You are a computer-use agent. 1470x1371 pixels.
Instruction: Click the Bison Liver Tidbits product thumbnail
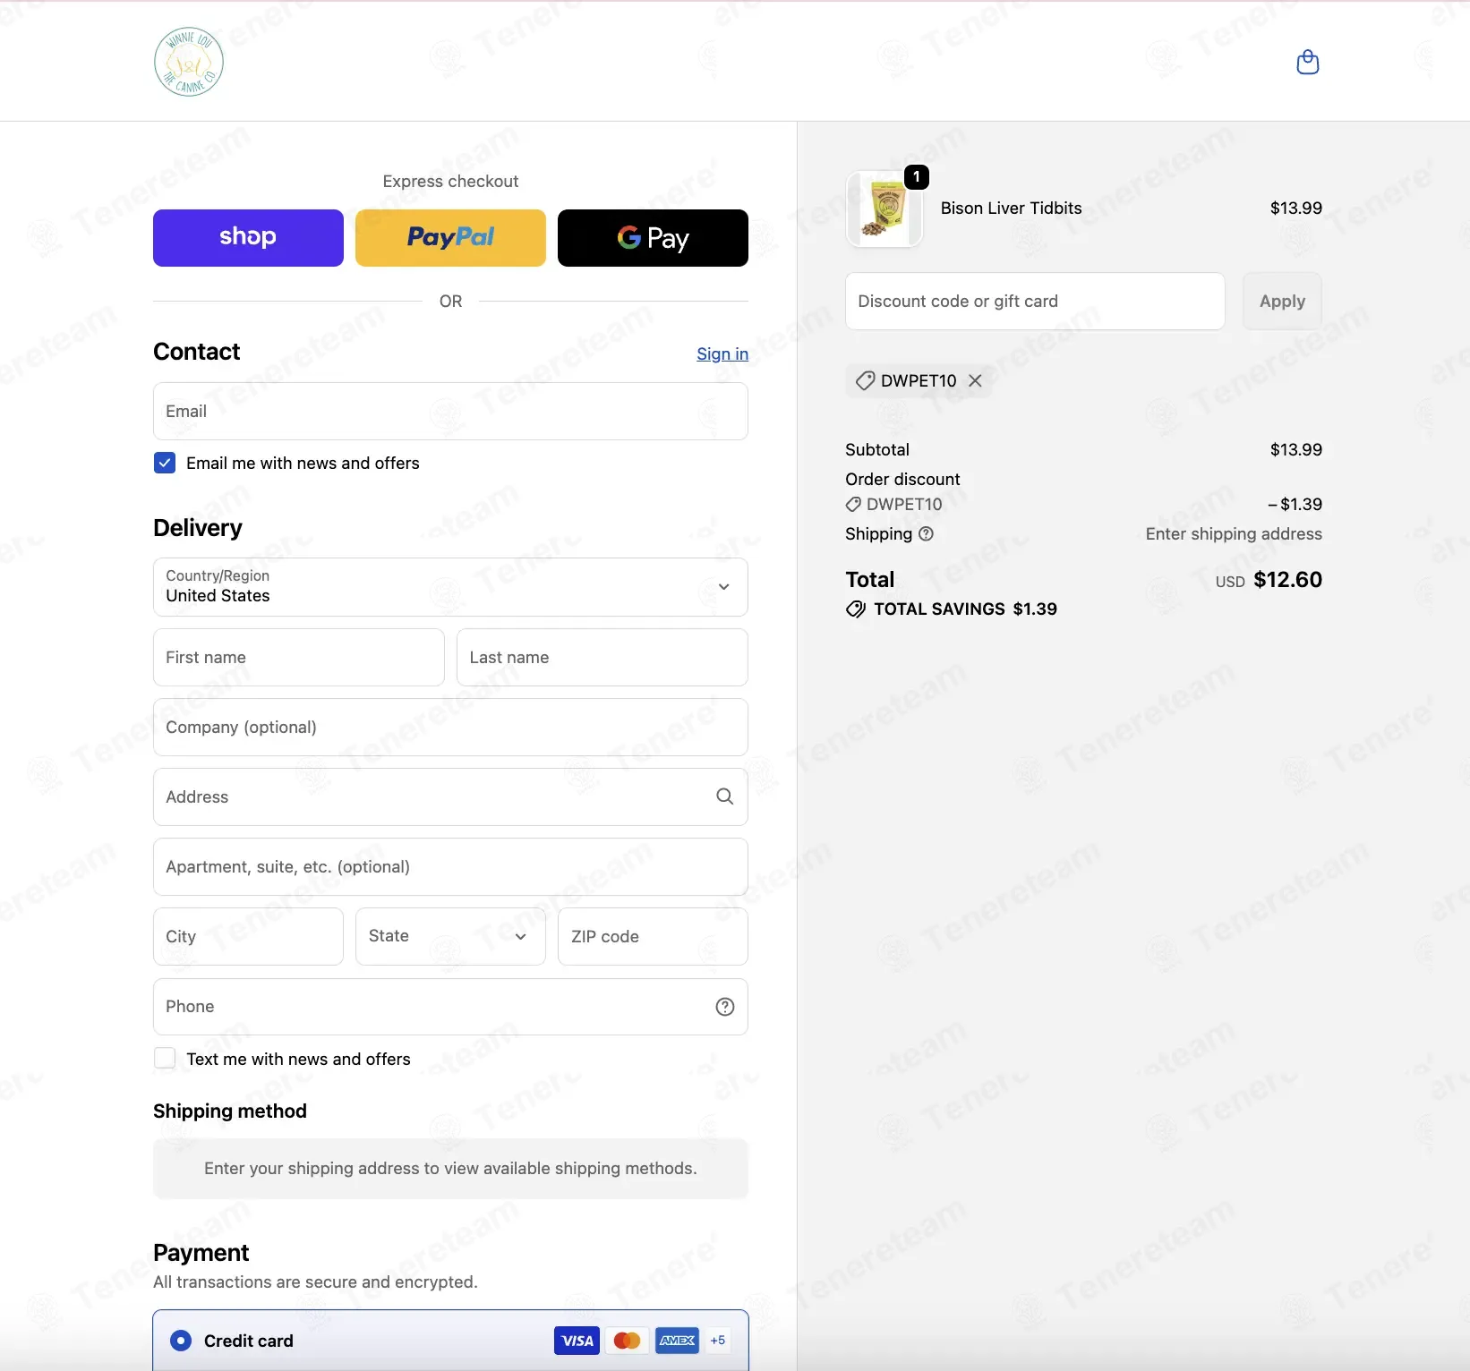pos(885,209)
